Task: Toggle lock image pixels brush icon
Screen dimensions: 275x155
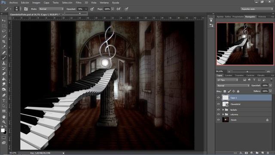Action: (229, 91)
